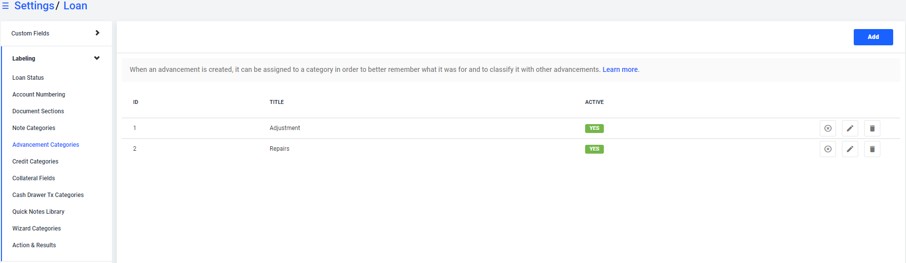Screen dimensions: 906x263
Task: Select Advancement Categories in sidebar
Action: (x=46, y=145)
